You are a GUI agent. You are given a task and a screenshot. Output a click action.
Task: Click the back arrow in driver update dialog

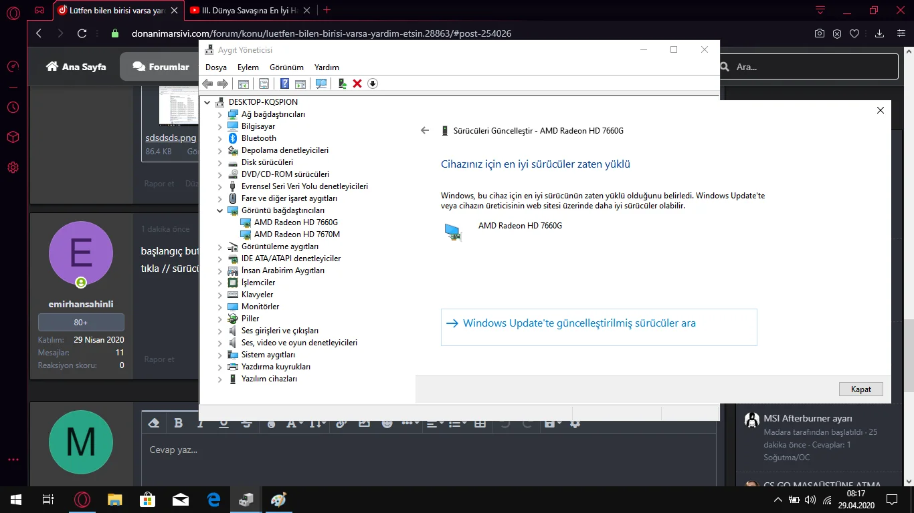click(425, 131)
